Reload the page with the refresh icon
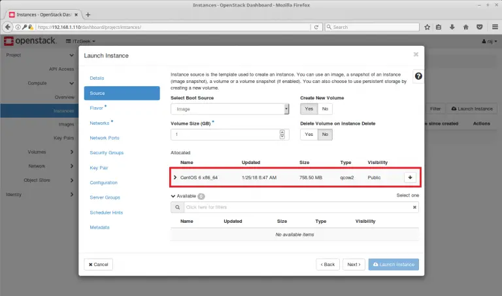Screen dimensions: 502x296 [x=316, y=27]
